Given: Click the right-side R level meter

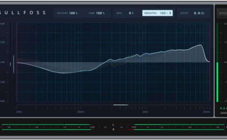Looking at the screenshot, I should tap(172, 130).
